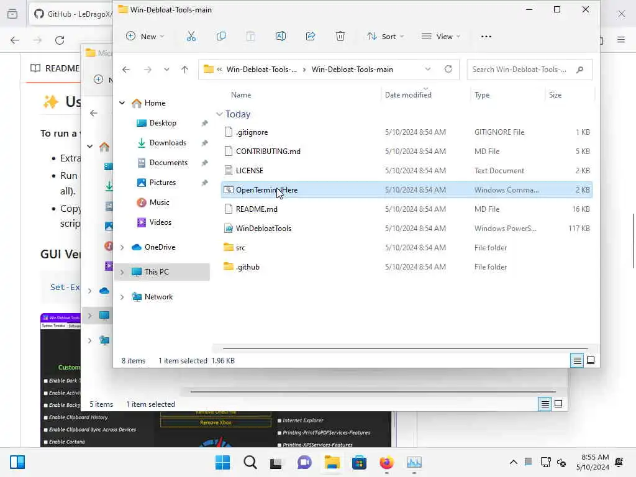This screenshot has width=636, height=477.
Task: Open recent locations dropdown arrow
Action: pyautogui.click(x=166, y=70)
